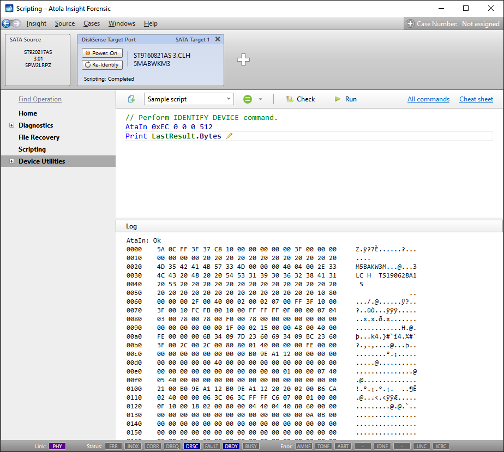
Task: Open the All commands link
Action: (x=428, y=99)
